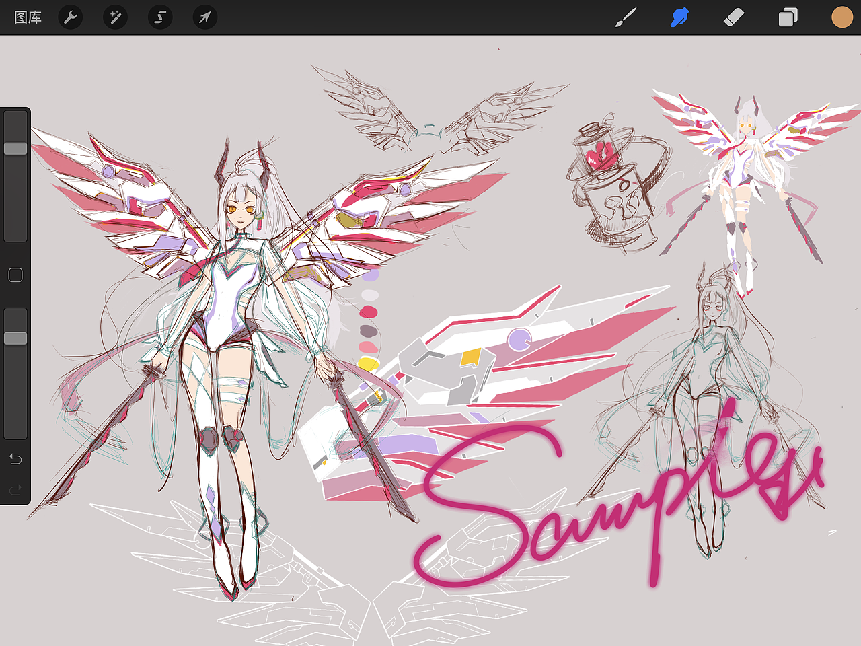Image resolution: width=861 pixels, height=646 pixels.
Task: Open the active color picker circle
Action: [x=841, y=17]
